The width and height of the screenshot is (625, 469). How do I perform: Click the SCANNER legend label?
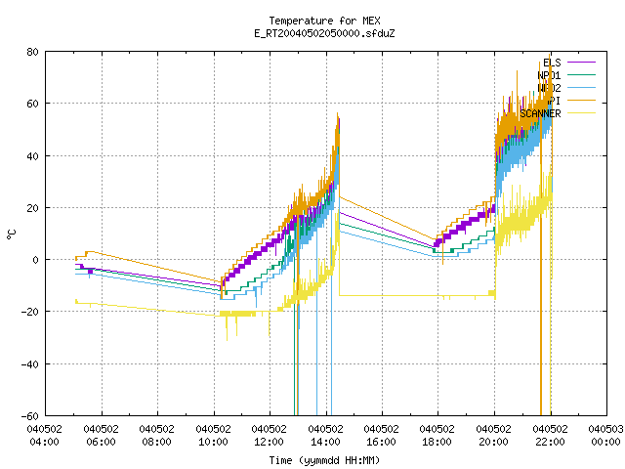pos(540,113)
